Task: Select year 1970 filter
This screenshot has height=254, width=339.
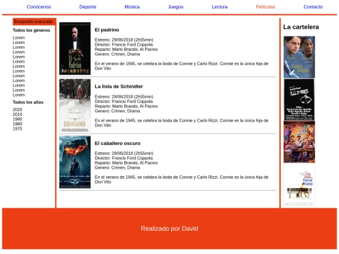Action: (x=18, y=129)
